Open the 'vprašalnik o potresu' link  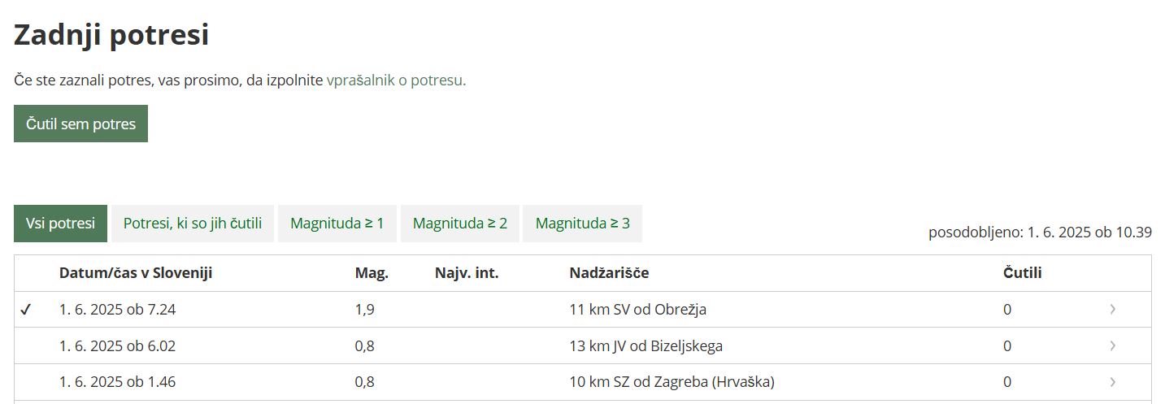click(x=396, y=80)
